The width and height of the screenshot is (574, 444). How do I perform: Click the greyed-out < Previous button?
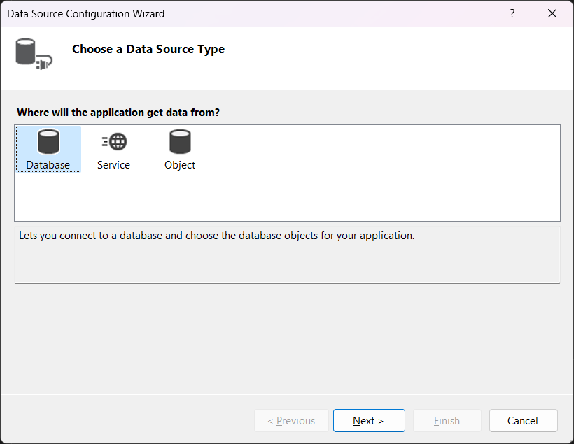pos(291,421)
